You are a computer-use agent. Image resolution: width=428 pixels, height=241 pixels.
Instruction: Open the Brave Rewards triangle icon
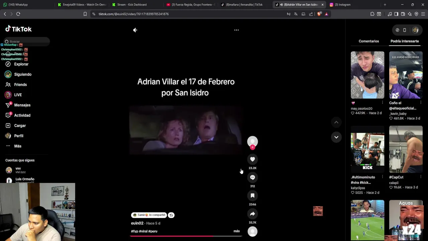(x=326, y=14)
